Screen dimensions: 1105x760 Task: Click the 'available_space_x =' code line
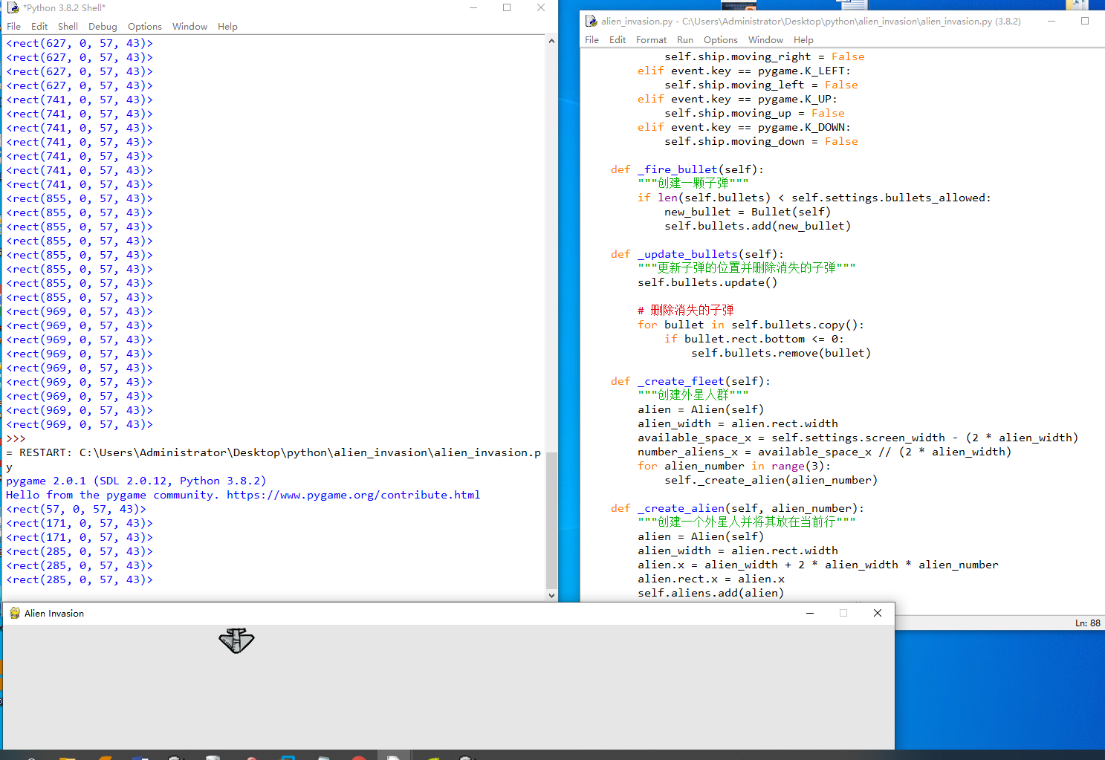[858, 438]
